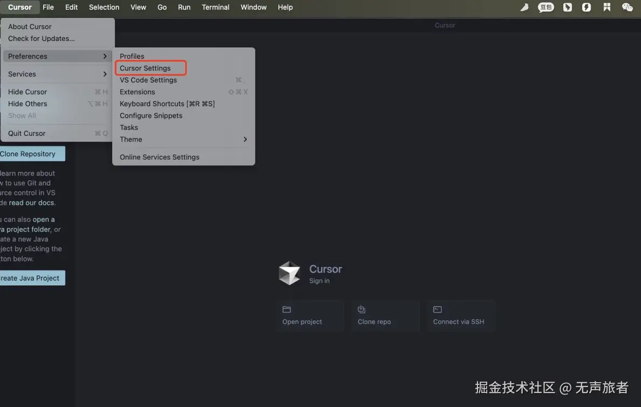The image size is (641, 407).
Task: Click the Connect via SSH label
Action: coord(459,322)
